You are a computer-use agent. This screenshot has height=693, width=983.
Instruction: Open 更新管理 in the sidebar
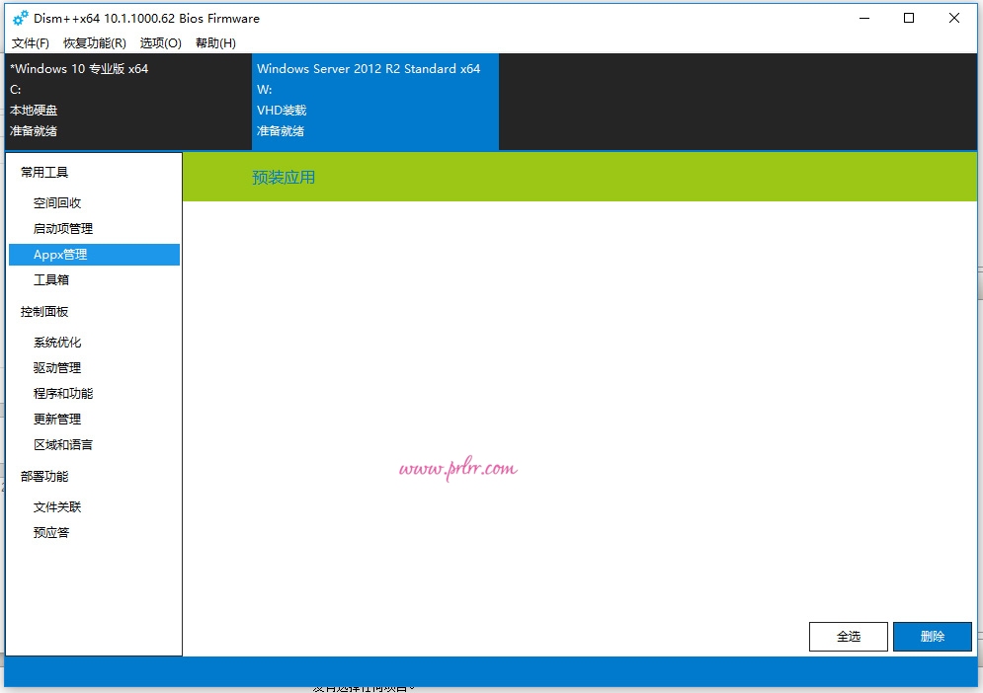[x=56, y=419]
